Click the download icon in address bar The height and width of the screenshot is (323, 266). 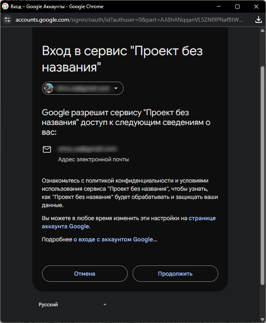coord(258,20)
